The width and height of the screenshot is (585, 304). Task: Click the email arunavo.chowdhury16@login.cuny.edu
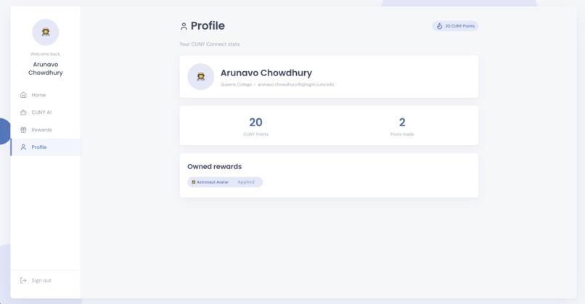pos(296,85)
